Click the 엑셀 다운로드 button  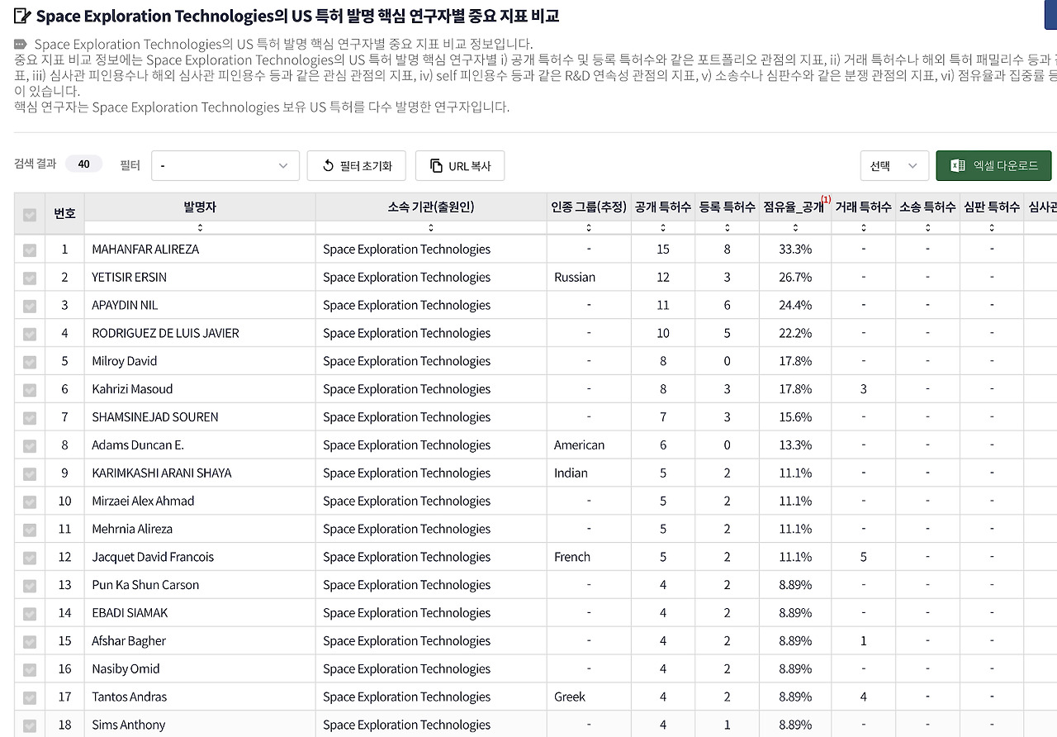point(994,164)
